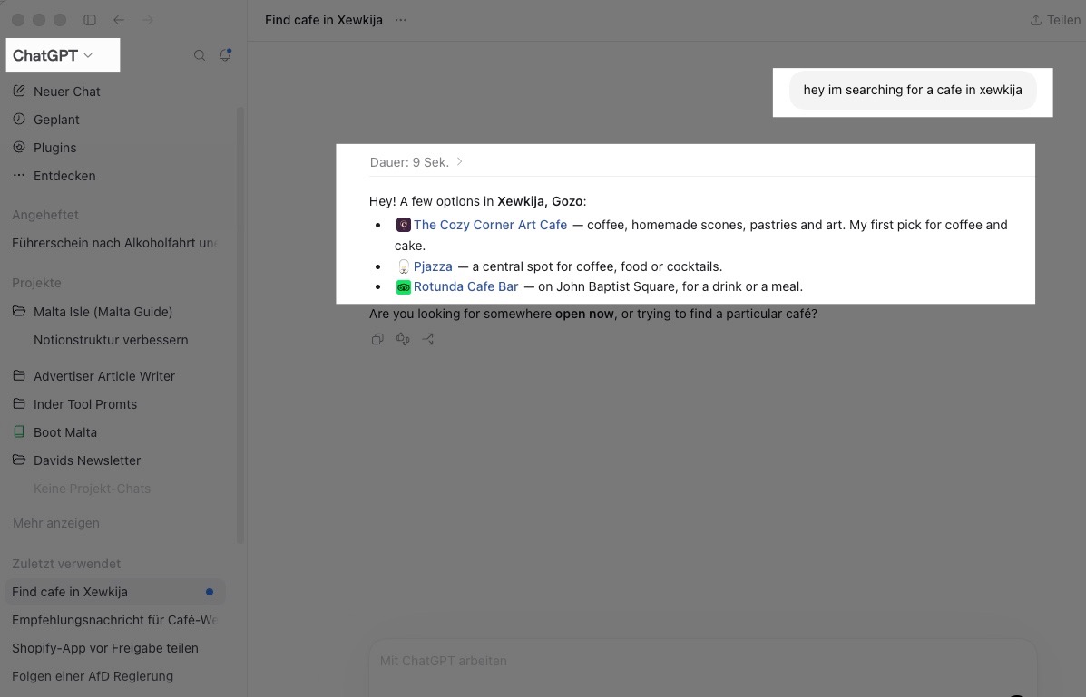Click green book icon beside Boot Malta
1086x697 pixels.
19,432
